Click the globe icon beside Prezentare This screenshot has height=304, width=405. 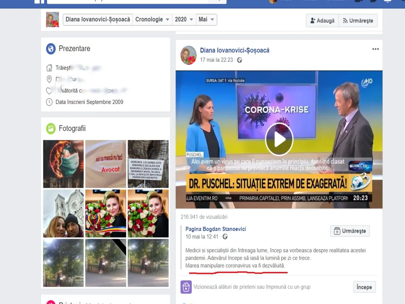[51, 49]
